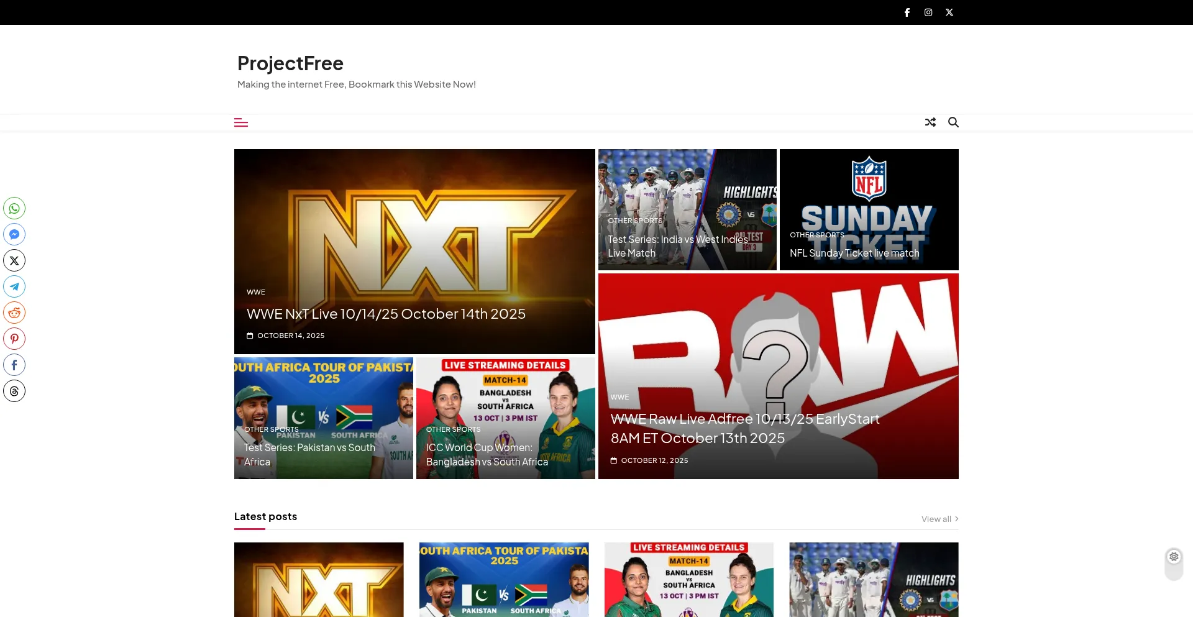The width and height of the screenshot is (1193, 617).
Task: Click the WWE category tag on Raw post
Action: click(x=619, y=397)
